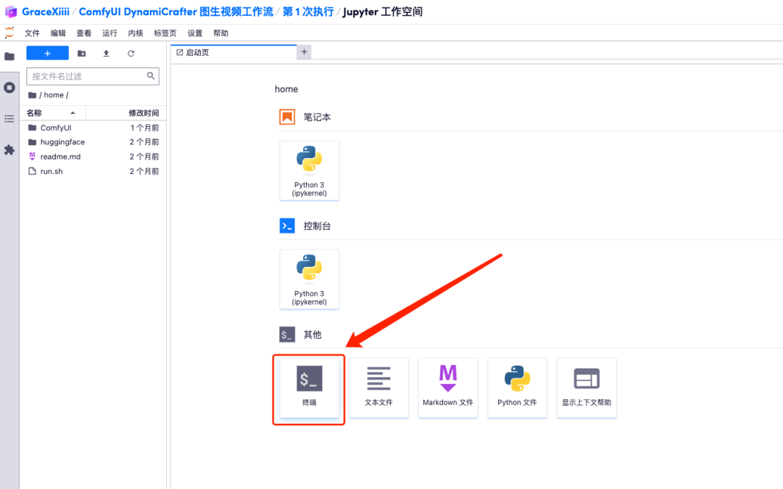Open 显示上下文帮助 contextual help card

(587, 387)
